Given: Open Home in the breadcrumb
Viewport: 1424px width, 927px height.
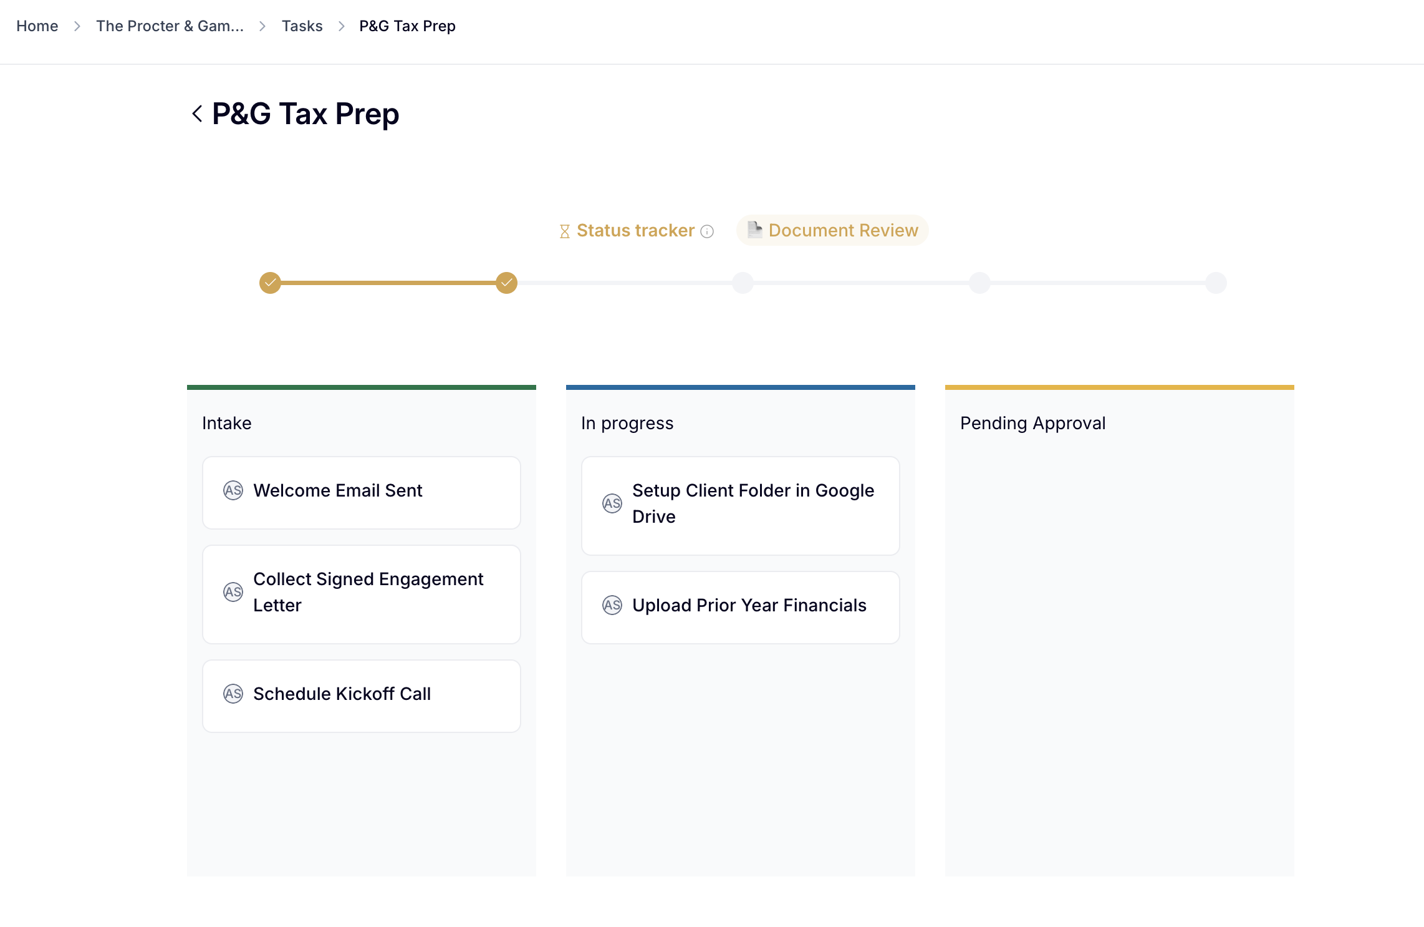Looking at the screenshot, I should point(37,26).
